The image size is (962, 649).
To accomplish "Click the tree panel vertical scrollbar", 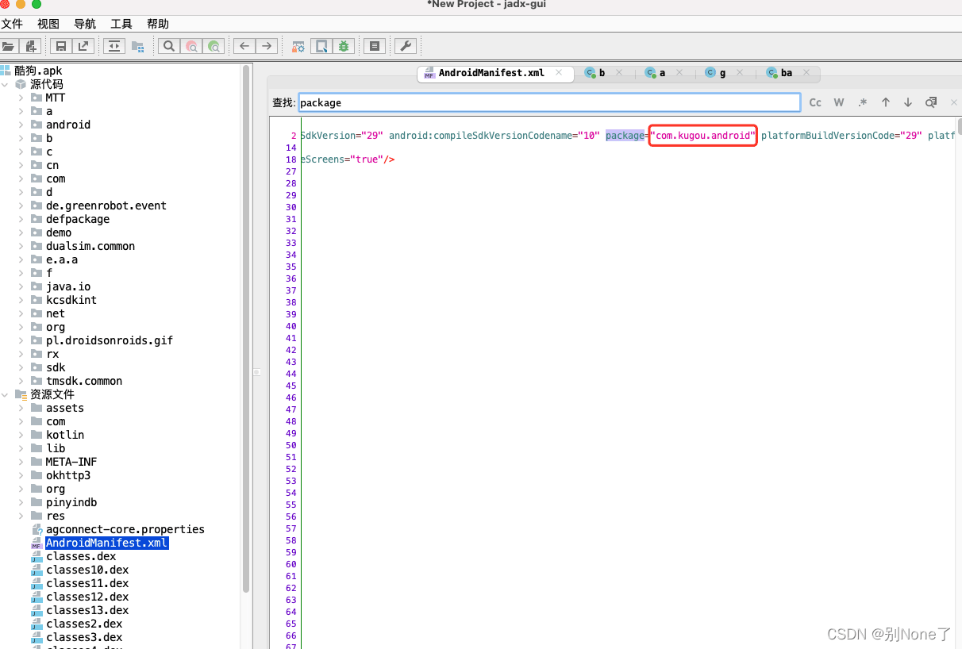I will click(x=246, y=317).
